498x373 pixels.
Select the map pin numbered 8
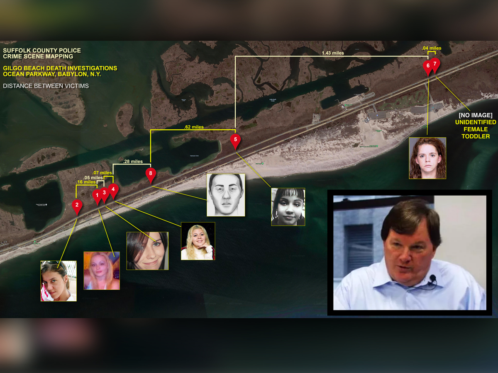(x=151, y=174)
